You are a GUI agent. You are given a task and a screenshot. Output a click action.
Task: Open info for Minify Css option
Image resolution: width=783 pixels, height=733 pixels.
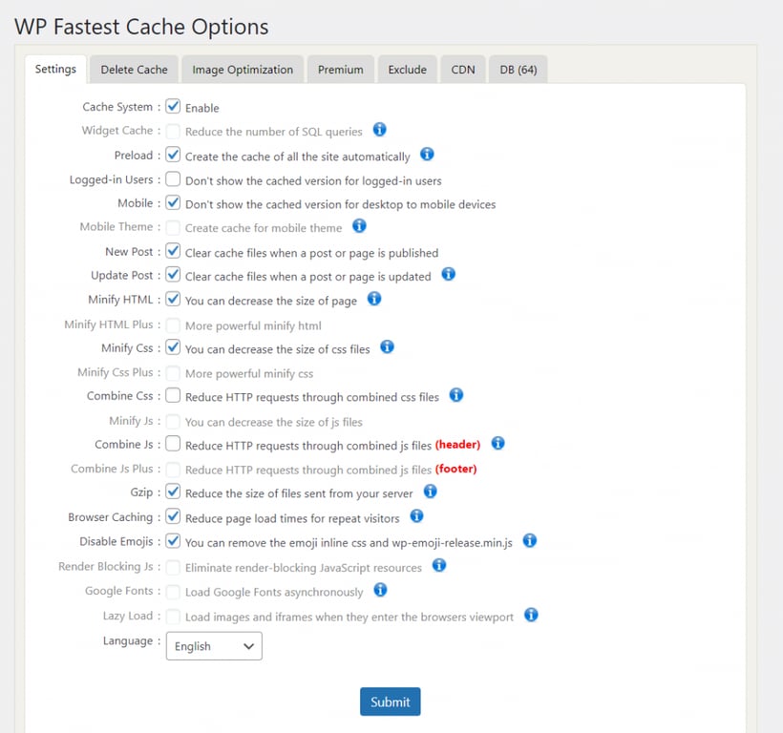pos(387,347)
